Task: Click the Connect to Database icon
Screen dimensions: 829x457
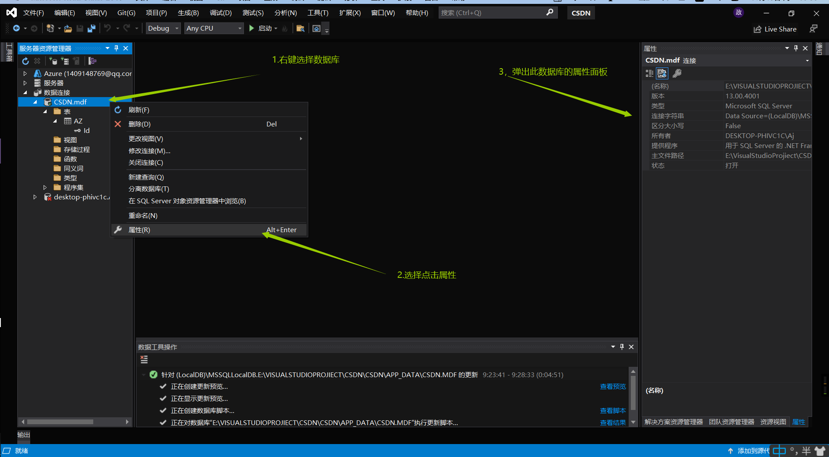Action: coord(54,61)
